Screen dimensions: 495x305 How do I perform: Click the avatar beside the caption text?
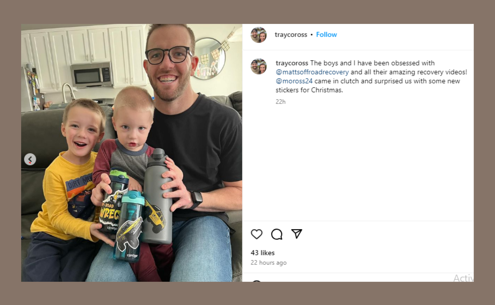[259, 66]
